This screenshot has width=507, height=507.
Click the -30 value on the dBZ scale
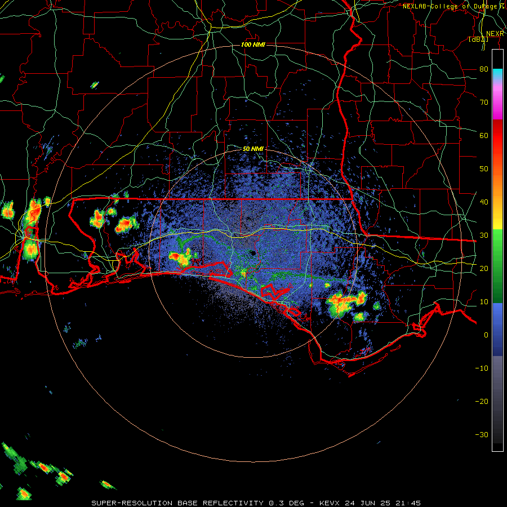[x=482, y=434]
